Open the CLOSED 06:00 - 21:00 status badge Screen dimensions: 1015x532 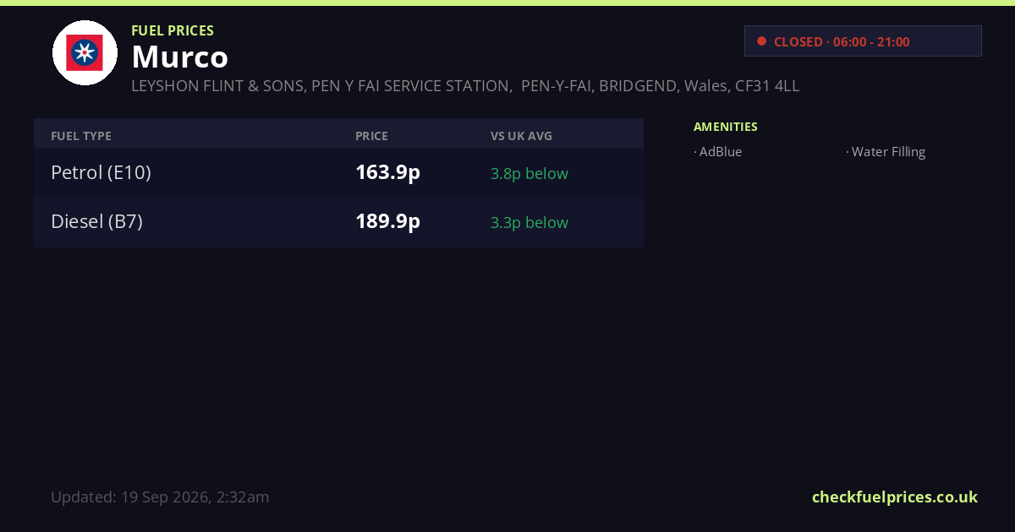(863, 41)
